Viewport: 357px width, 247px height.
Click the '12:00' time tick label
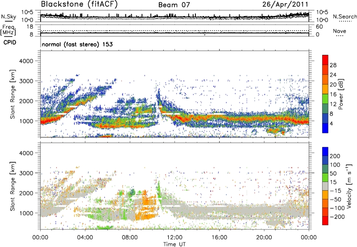pos(174,238)
